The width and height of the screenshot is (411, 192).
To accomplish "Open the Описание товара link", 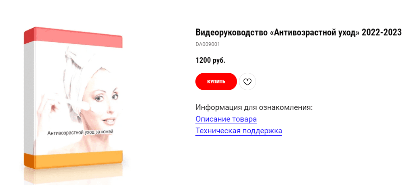I will [x=226, y=119].
